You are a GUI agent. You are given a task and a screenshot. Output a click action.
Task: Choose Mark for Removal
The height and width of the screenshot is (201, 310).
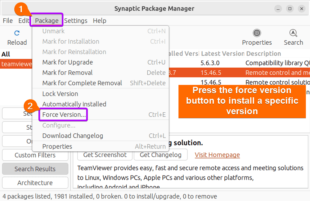point(101,73)
